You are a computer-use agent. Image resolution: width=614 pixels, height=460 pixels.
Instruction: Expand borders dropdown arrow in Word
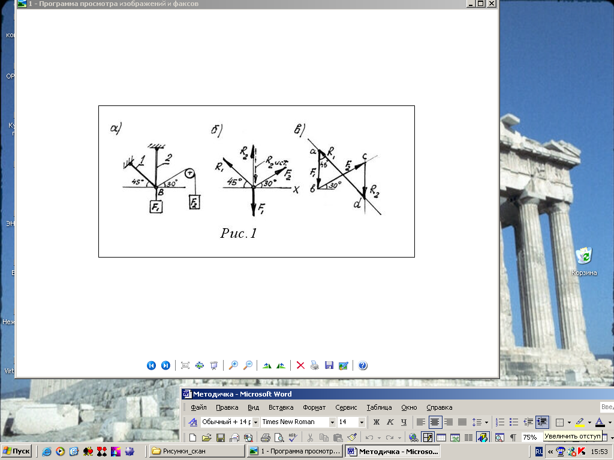coord(569,422)
